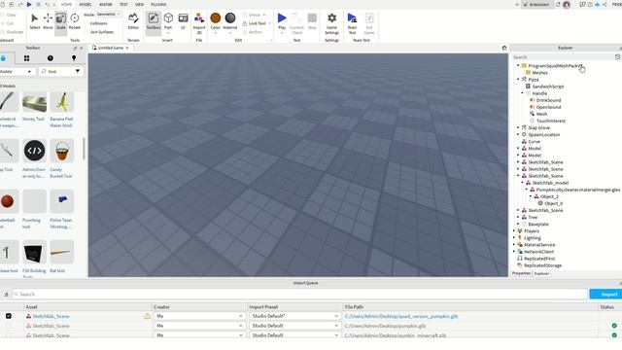
Task: Select Candy Bucket Tool thumbnail
Action: click(x=62, y=151)
